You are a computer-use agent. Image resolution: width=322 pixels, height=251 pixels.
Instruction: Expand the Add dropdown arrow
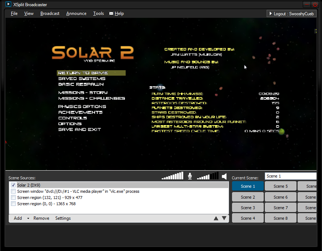point(28,218)
